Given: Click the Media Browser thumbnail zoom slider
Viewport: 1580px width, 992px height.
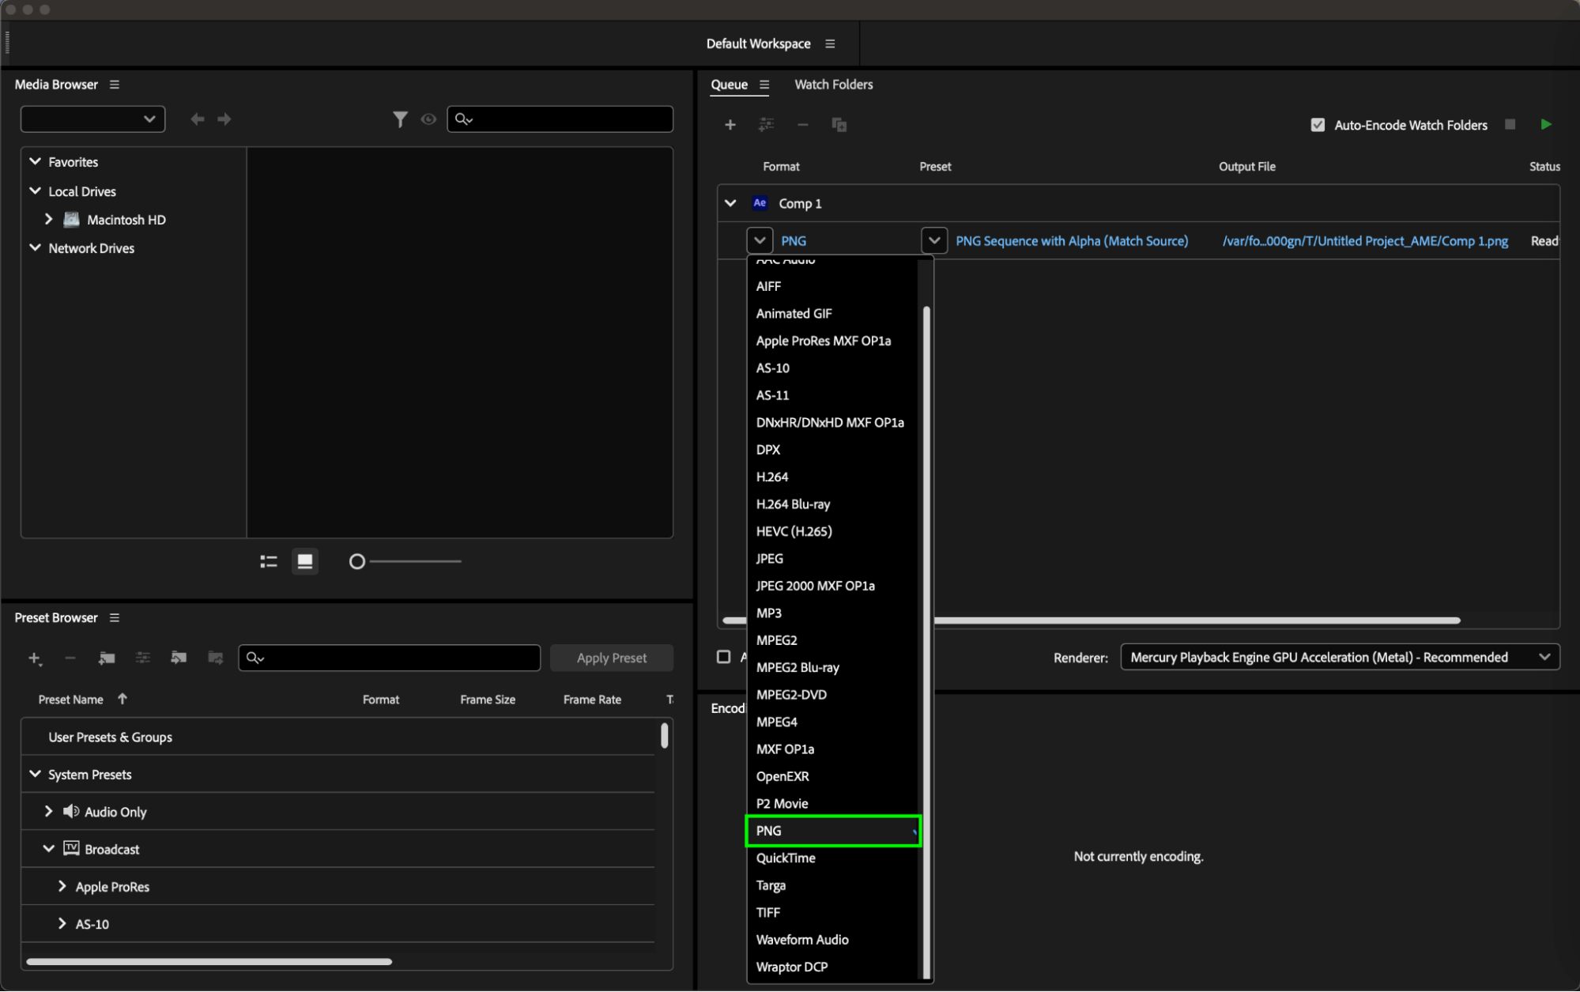Looking at the screenshot, I should click(x=357, y=561).
